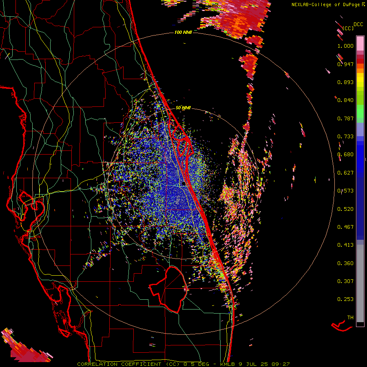Select the 0.680 legend value
Screen dimensions: 367x367
click(345, 155)
